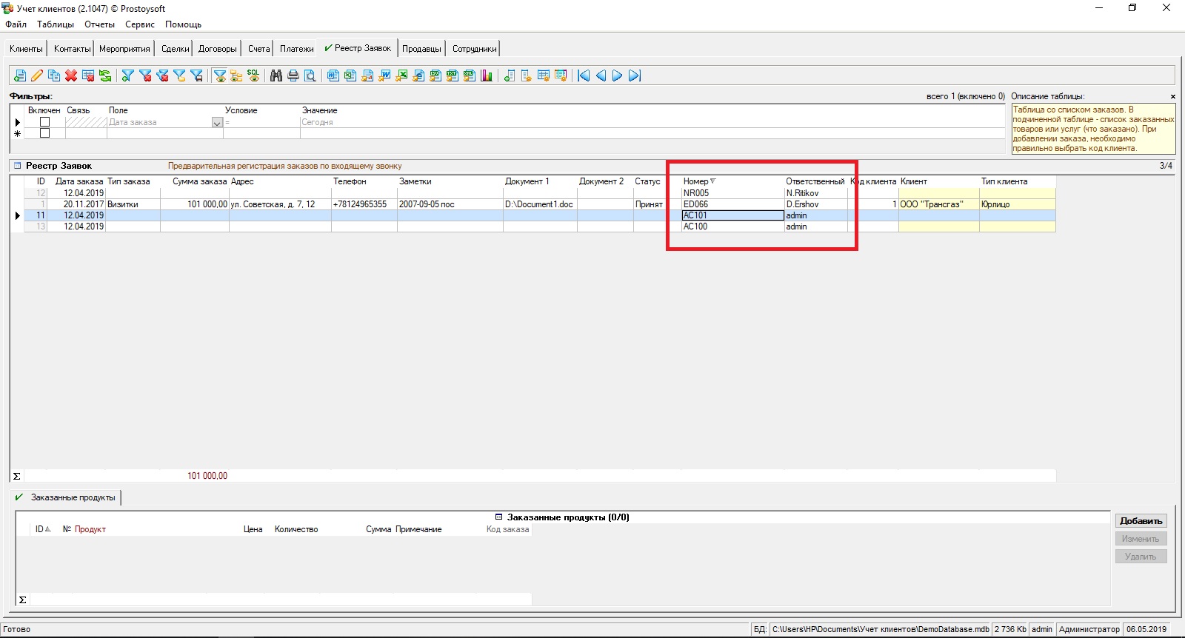Tick the checkbox in new filter row
The width and height of the screenshot is (1185, 638).
click(x=44, y=133)
